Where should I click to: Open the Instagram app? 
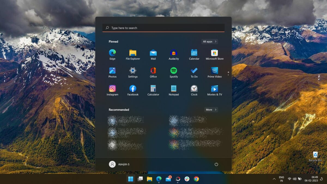tap(112, 91)
